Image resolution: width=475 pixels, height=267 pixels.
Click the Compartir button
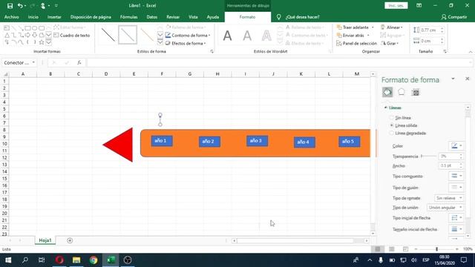tap(454, 17)
